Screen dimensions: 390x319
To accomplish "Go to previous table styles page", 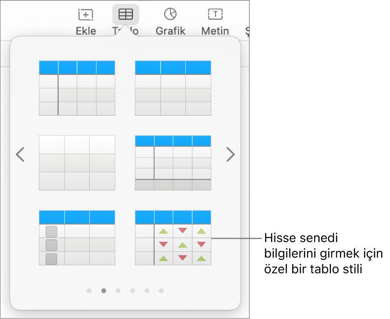I will click(x=20, y=155).
